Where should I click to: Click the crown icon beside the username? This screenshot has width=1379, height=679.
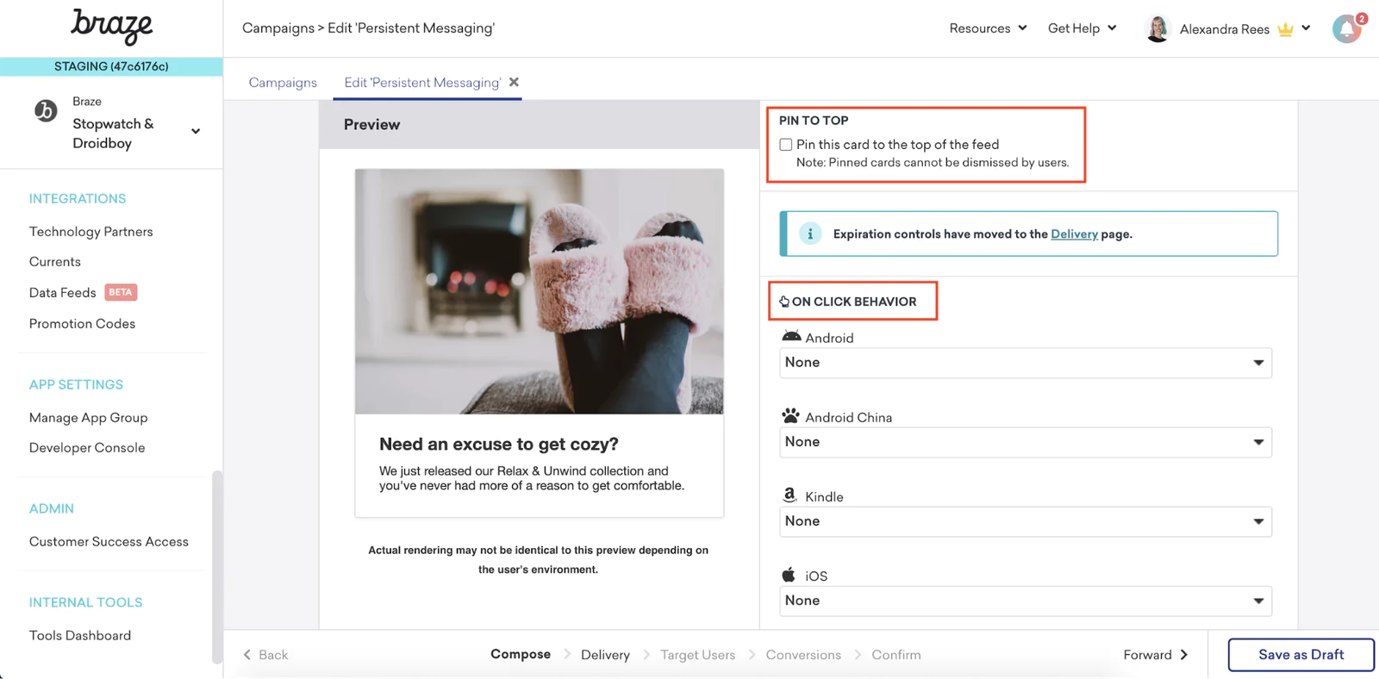pyautogui.click(x=1285, y=29)
